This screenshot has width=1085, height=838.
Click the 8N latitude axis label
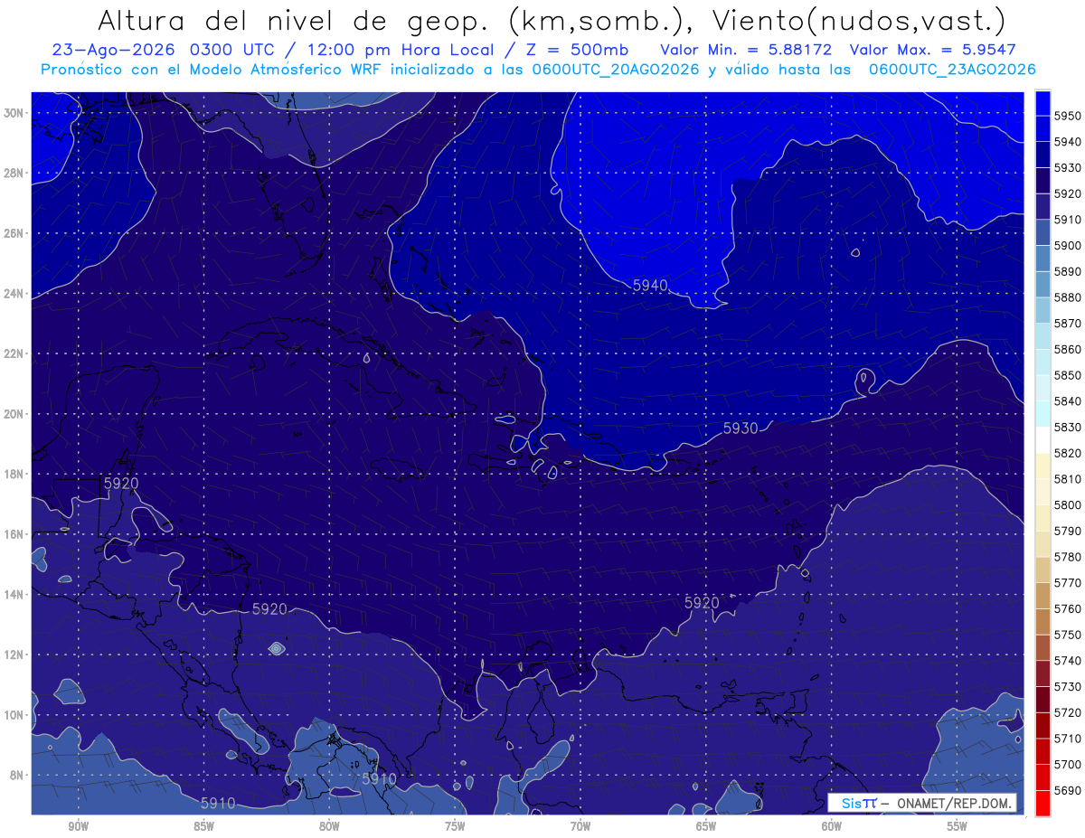point(16,775)
